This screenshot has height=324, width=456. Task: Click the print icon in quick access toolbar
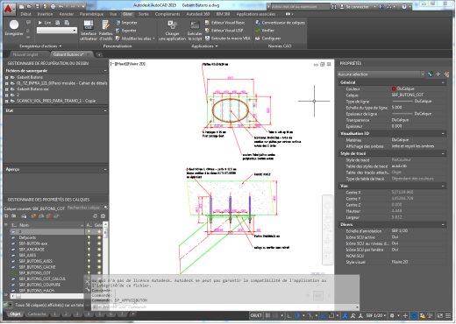pos(53,6)
